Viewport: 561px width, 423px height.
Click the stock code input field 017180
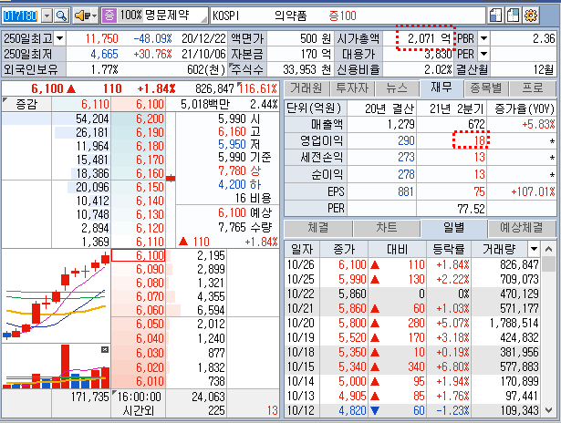(x=20, y=15)
